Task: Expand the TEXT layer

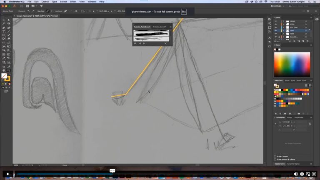Action: click(x=283, y=34)
